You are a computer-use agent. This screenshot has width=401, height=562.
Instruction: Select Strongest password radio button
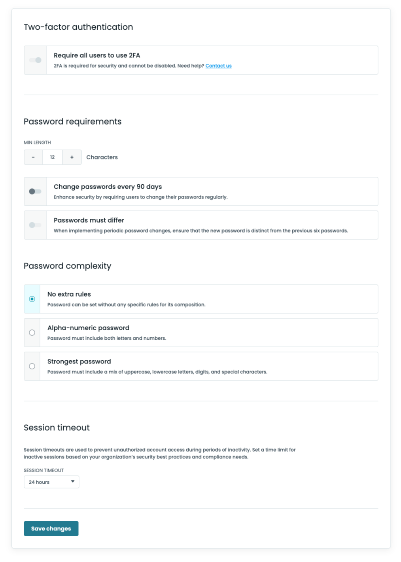tap(32, 366)
